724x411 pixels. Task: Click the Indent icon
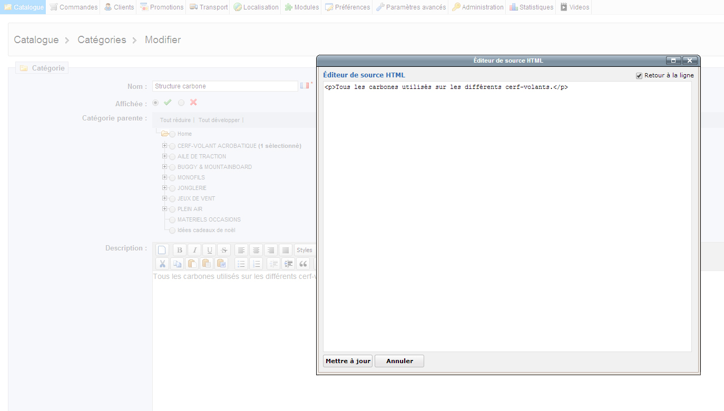tap(288, 264)
